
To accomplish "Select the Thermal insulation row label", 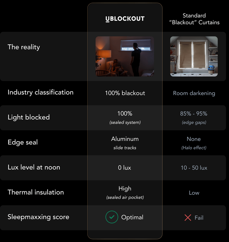I will pos(36,192).
